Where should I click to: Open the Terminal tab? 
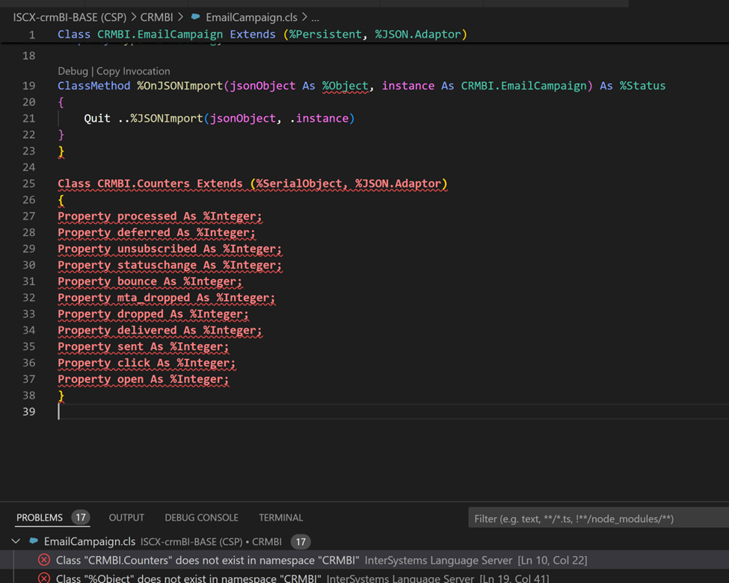point(280,517)
